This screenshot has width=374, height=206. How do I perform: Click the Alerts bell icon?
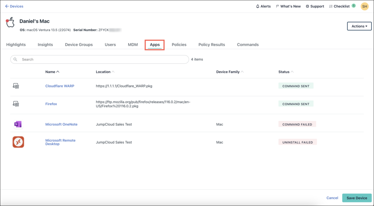[x=258, y=6]
